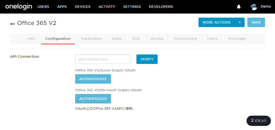
Task: Expand the More Actions dropdown arrow
Action: 240,22
